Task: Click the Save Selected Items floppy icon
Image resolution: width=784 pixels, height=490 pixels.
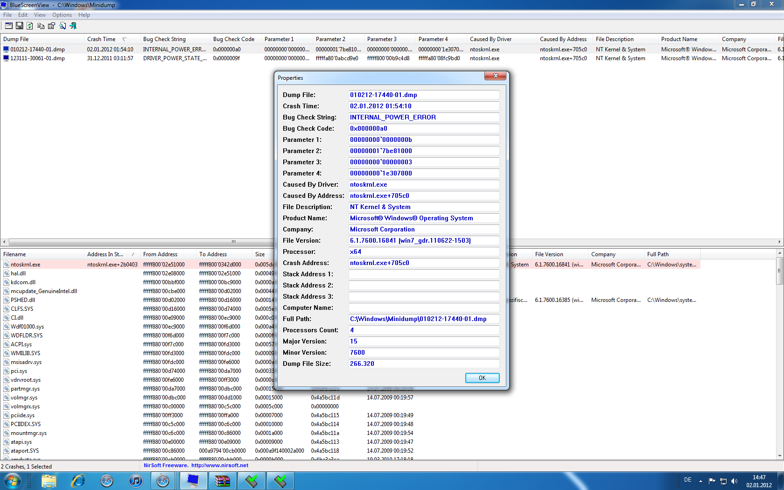Action: point(20,26)
